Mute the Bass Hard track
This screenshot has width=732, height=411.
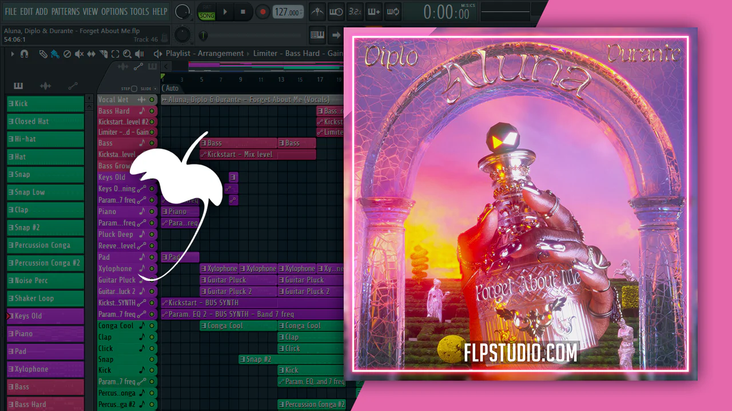pos(152,111)
